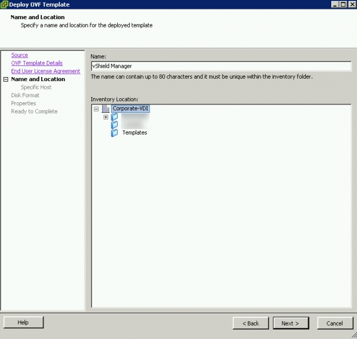
Task: Click the Name field containing vShield Manager
Action: click(x=221, y=66)
